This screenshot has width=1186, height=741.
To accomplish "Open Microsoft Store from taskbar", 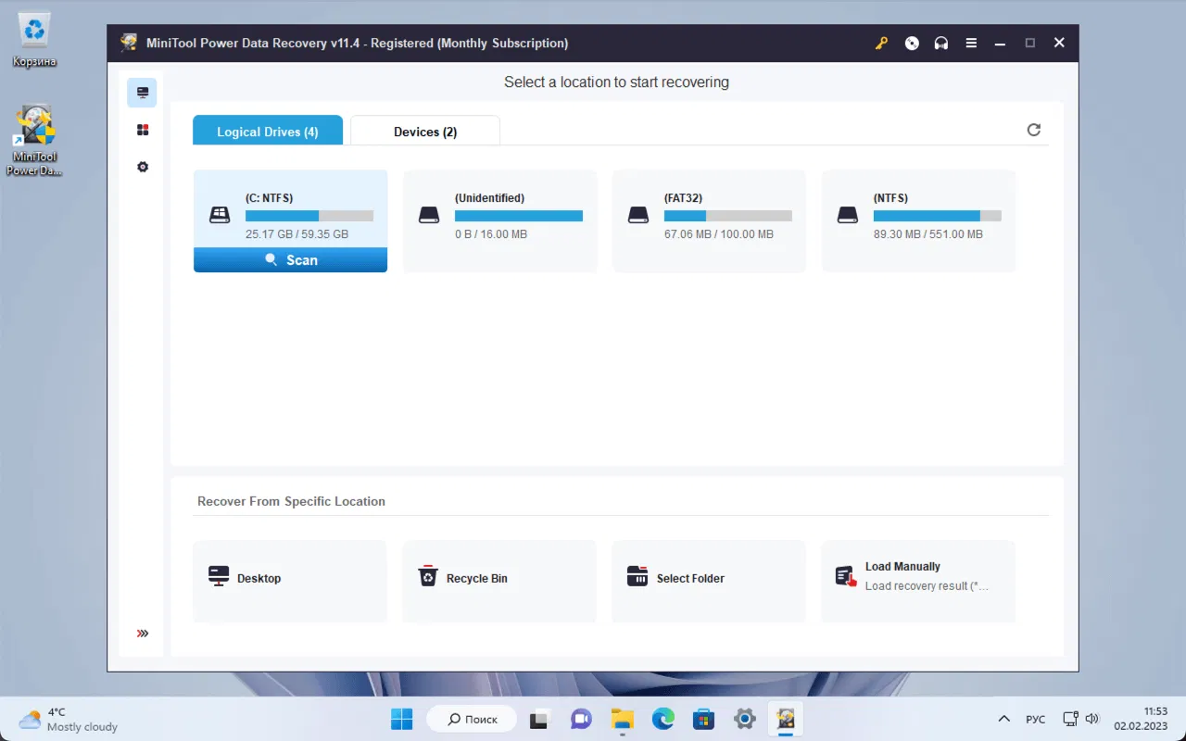I will coord(704,719).
